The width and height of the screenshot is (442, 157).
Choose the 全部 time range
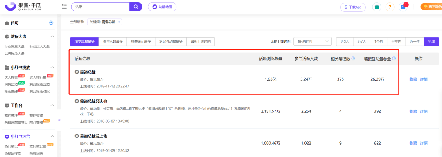(432, 41)
